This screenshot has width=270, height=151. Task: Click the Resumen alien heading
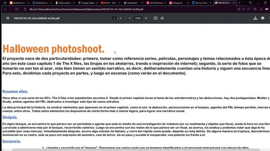click(15, 91)
